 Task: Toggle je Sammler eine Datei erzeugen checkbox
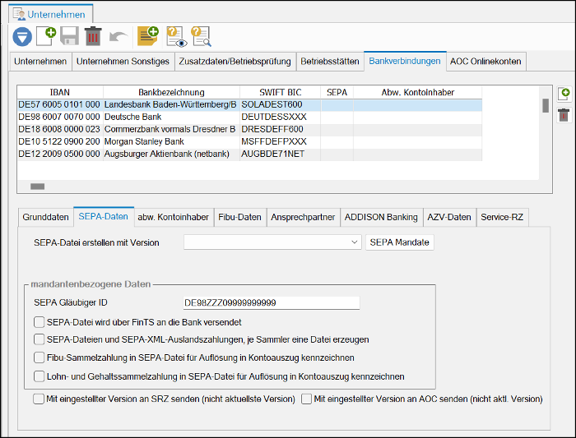point(39,339)
